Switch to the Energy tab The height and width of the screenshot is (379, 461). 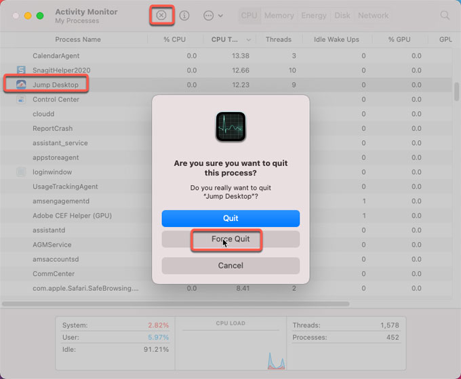tap(313, 15)
